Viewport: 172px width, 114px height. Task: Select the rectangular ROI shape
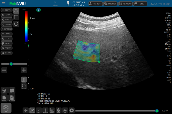(16, 17)
